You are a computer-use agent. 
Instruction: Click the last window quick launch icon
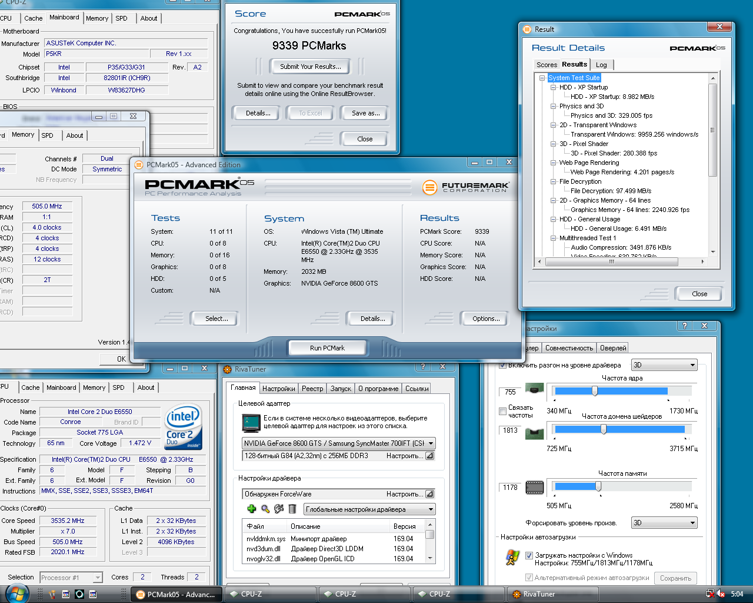(93, 594)
